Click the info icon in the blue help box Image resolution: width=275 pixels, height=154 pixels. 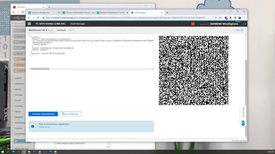[33, 126]
